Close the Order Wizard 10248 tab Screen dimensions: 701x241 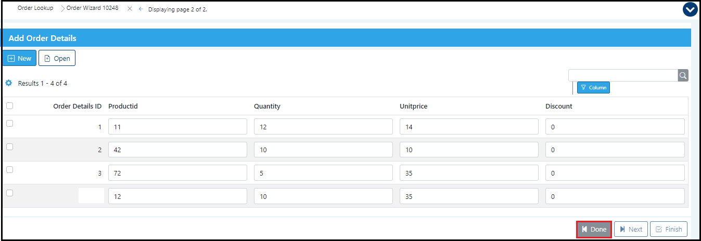tap(130, 9)
